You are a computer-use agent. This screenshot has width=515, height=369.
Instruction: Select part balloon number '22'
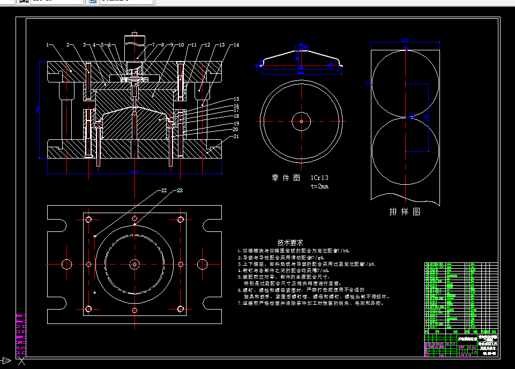[164, 191]
